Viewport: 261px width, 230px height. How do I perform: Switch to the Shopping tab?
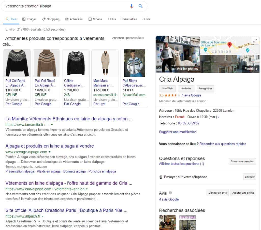coord(51,19)
